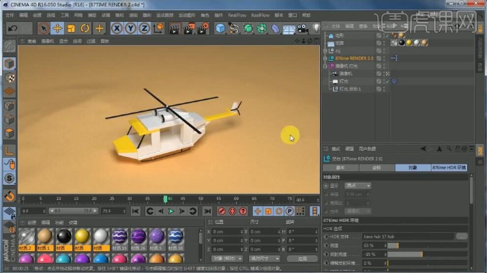The image size is (487, 273).
Task: Select the black material thumbnail
Action: coord(64,236)
